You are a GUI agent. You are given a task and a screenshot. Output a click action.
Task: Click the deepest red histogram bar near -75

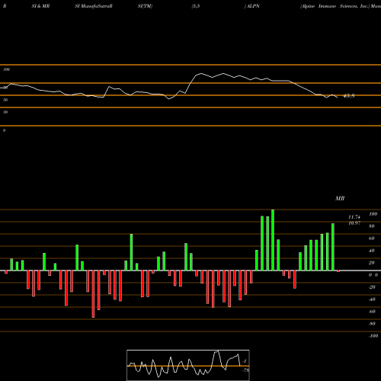[93, 294]
